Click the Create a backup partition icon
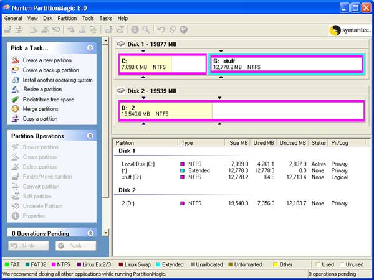Screen dimensions: 374x280 [x=15, y=70]
